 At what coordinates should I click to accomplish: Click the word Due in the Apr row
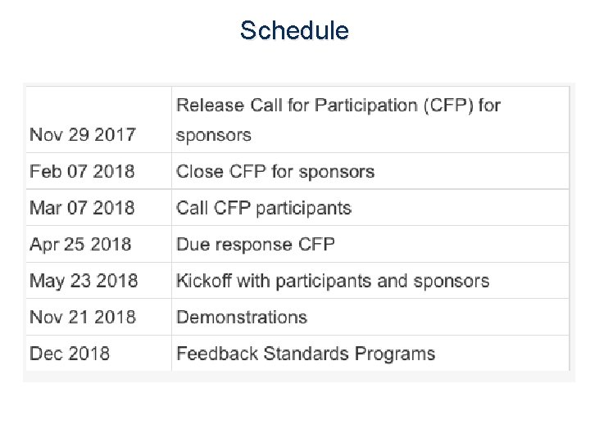click(x=192, y=245)
